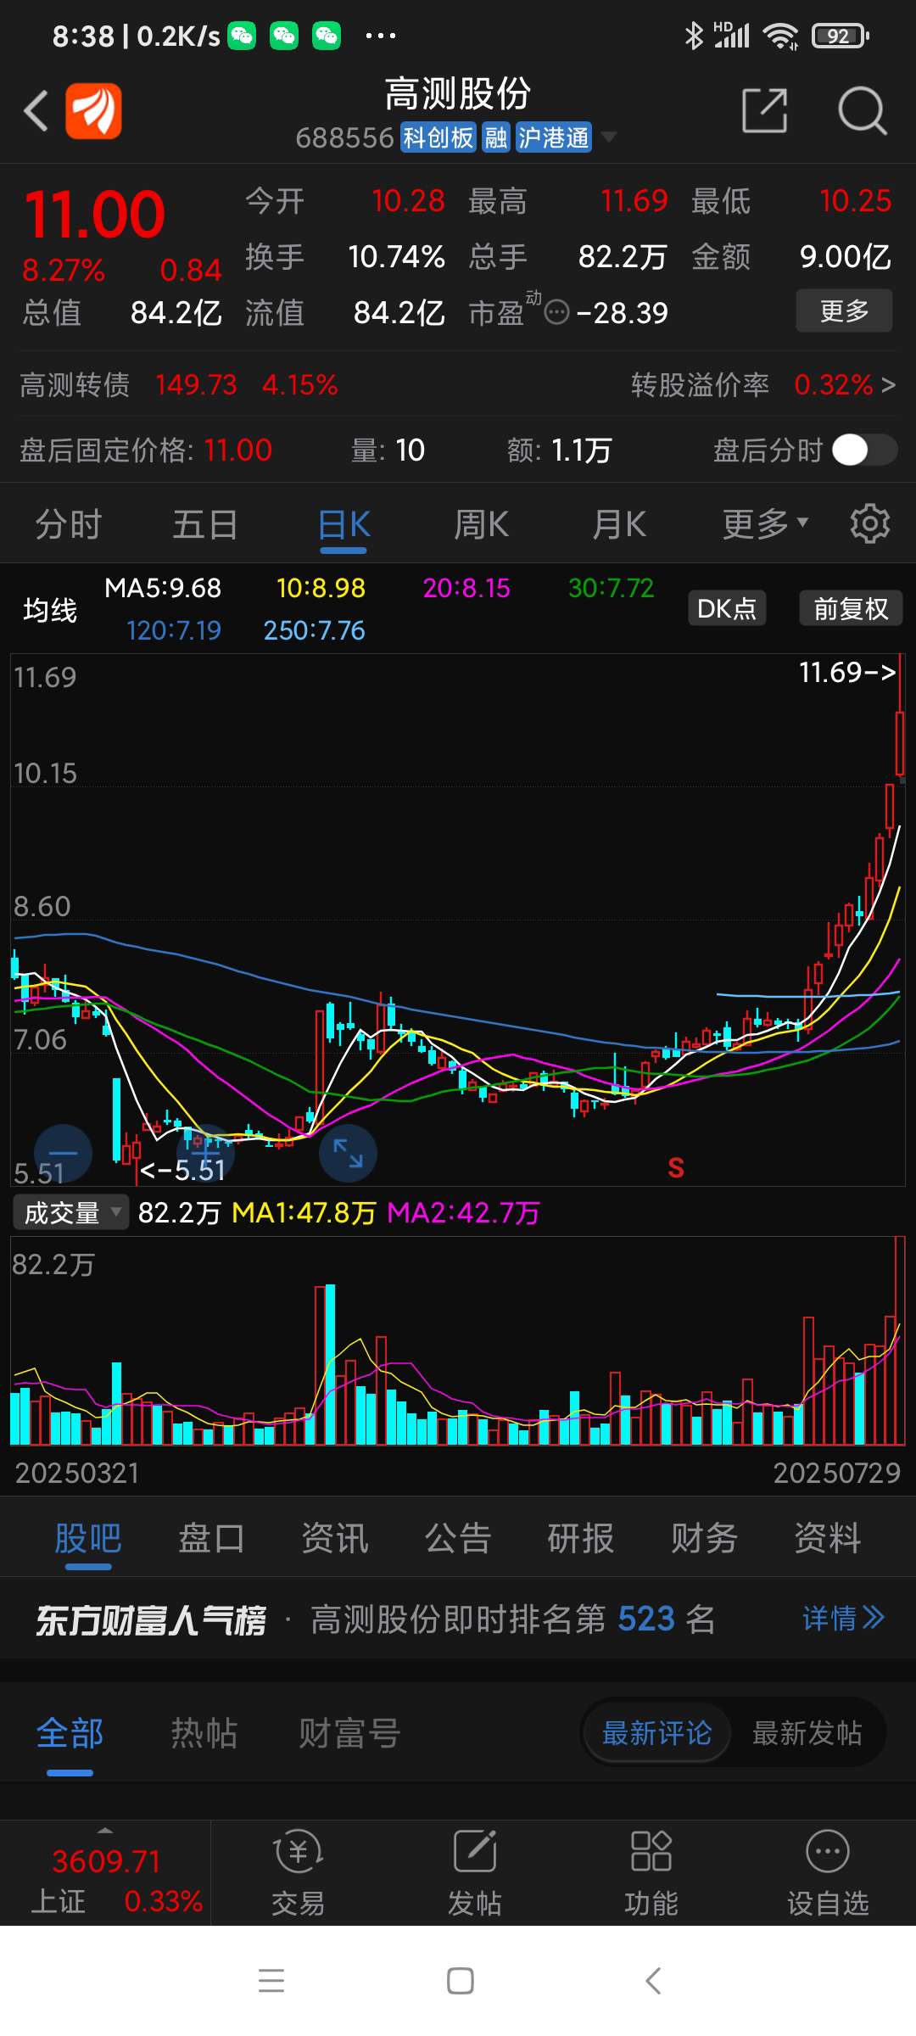
Task: Open chart settings gear icon
Action: pyautogui.click(x=869, y=523)
